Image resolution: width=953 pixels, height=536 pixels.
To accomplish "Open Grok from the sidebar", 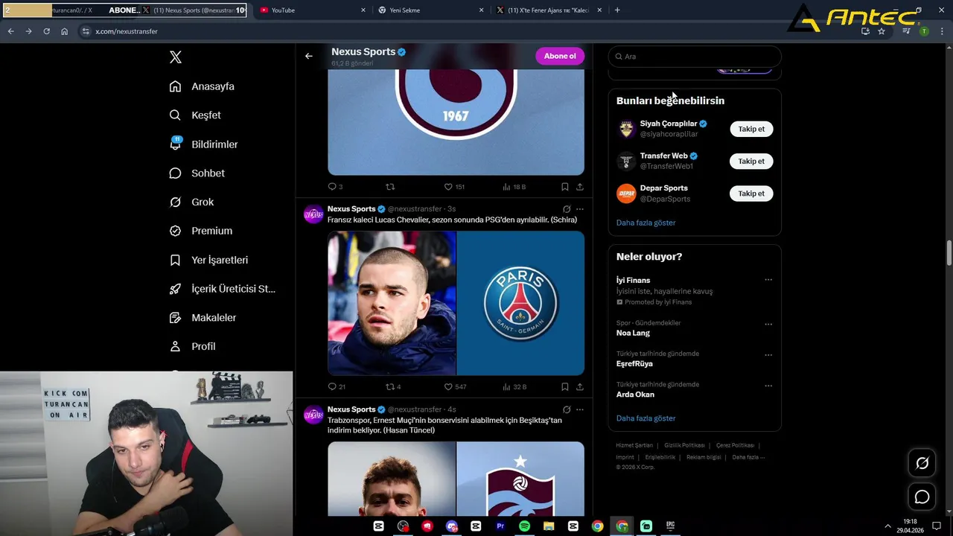I will 191,202.
